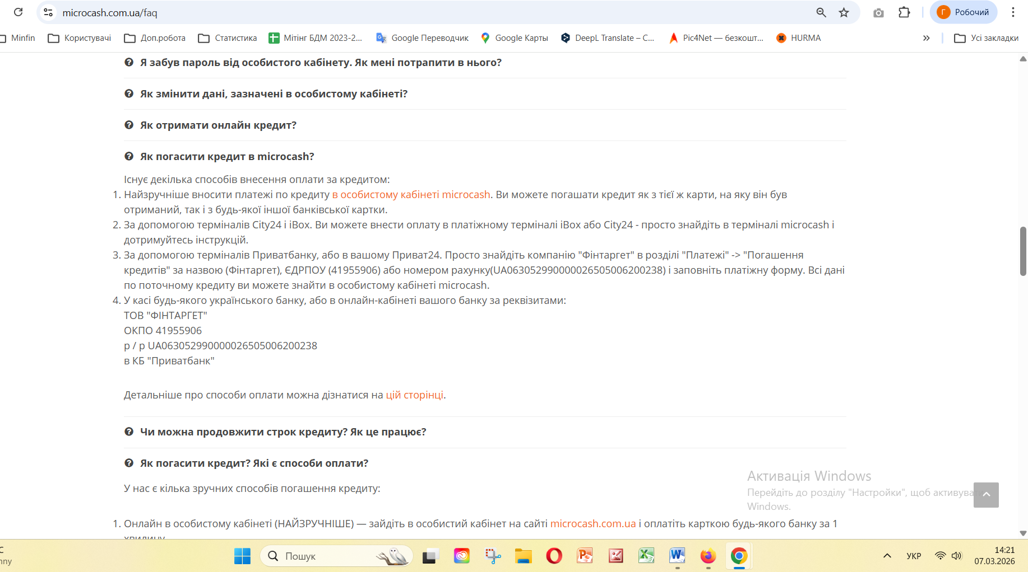
Task: Expand the forgotten password question
Action: point(321,63)
